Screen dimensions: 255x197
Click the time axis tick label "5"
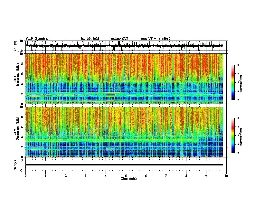[x=126, y=176]
